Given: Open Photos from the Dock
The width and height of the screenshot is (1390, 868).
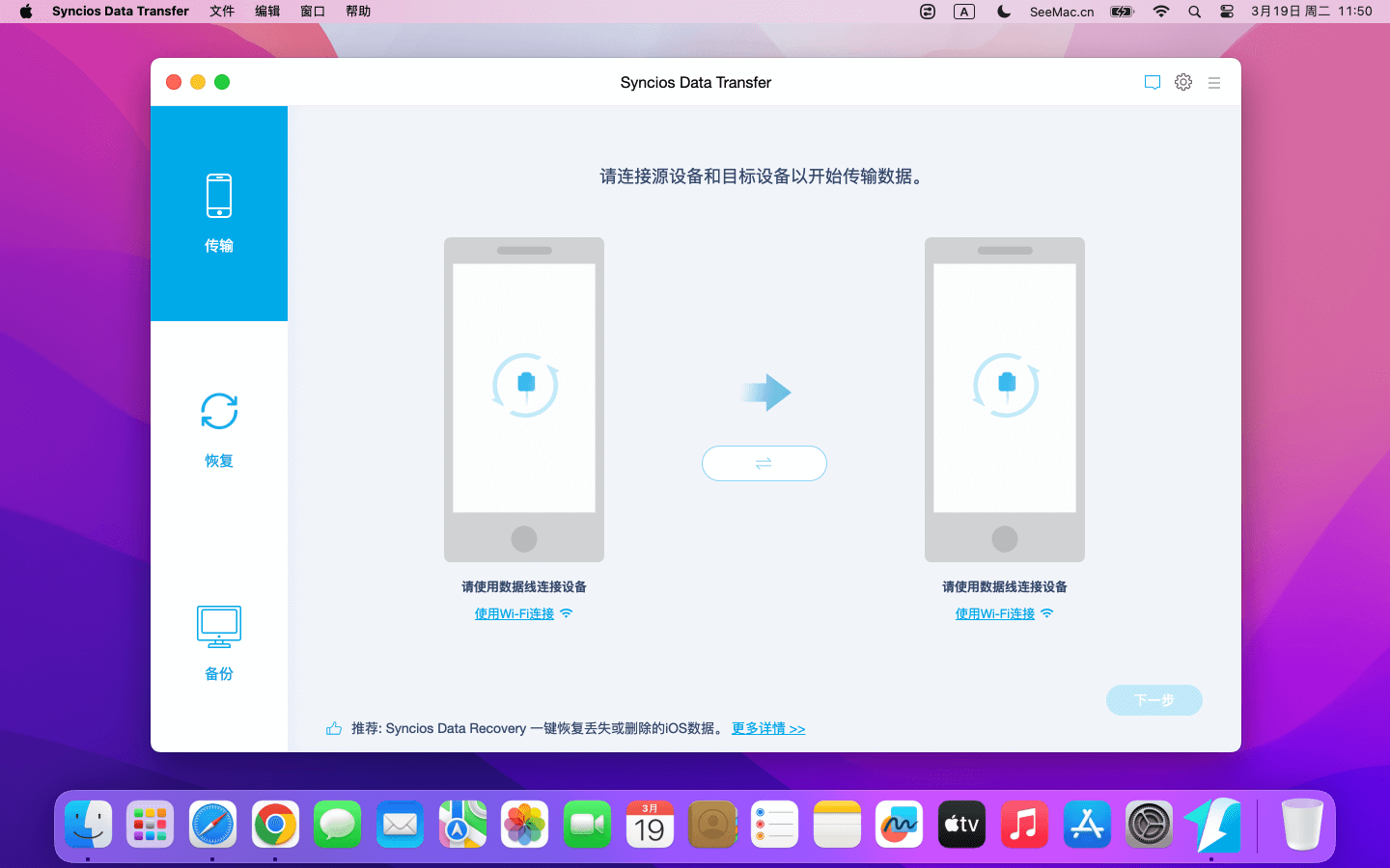Looking at the screenshot, I should click(x=525, y=825).
